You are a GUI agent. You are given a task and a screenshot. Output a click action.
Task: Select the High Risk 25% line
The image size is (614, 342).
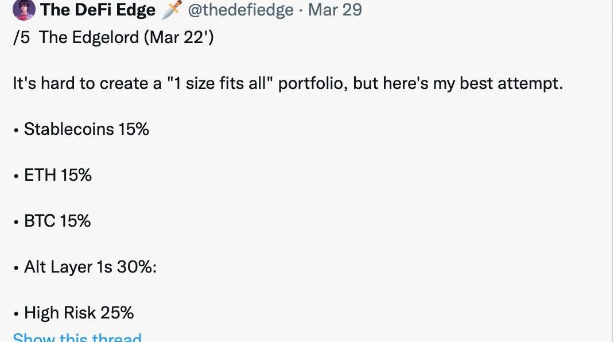pos(73,313)
